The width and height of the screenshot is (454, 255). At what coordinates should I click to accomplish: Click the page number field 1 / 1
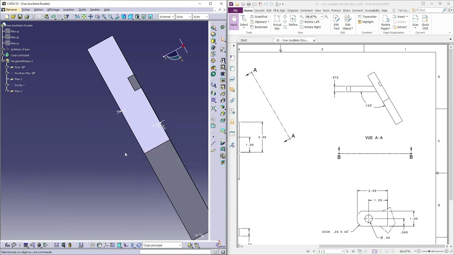tap(331, 251)
